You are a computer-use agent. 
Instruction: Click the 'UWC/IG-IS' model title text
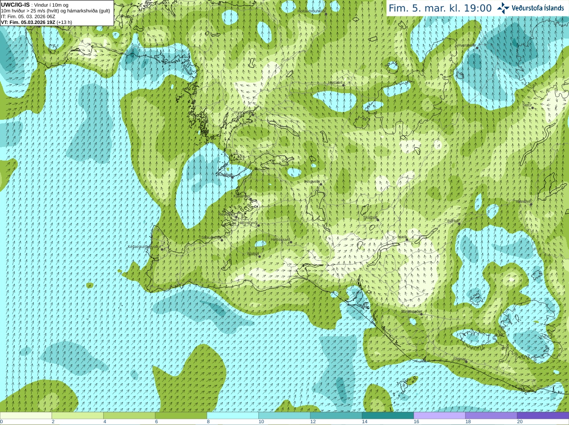[15, 5]
